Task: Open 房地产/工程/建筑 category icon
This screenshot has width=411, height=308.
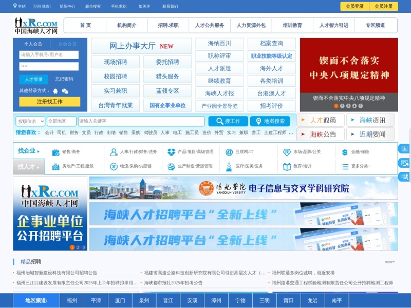Action: [55, 166]
